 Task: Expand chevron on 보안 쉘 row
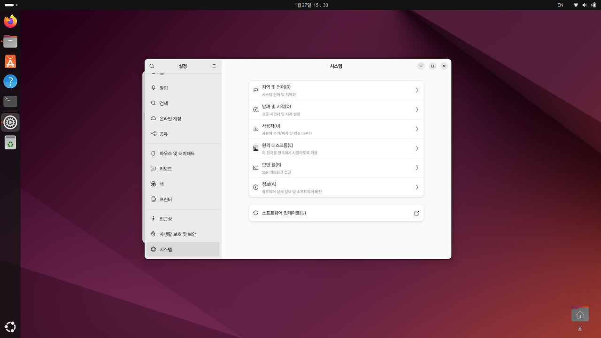tap(417, 168)
